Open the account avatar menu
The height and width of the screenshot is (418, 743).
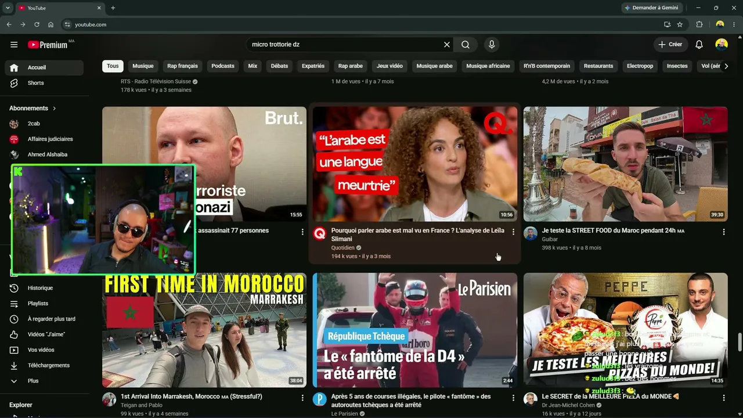click(722, 45)
